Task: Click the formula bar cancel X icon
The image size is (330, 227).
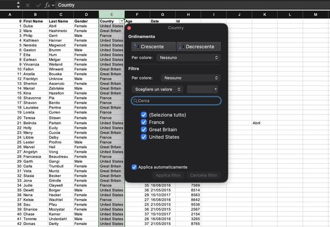Action: pos(28,5)
